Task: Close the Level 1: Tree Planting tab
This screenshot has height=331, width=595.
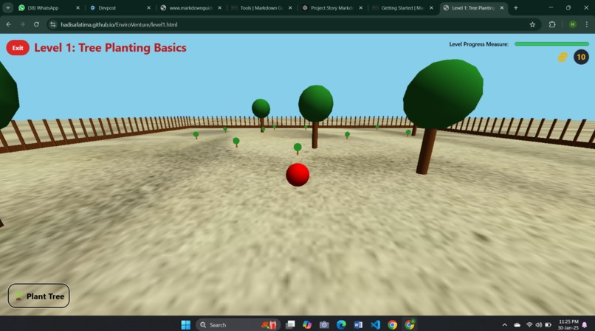Action: coord(502,7)
